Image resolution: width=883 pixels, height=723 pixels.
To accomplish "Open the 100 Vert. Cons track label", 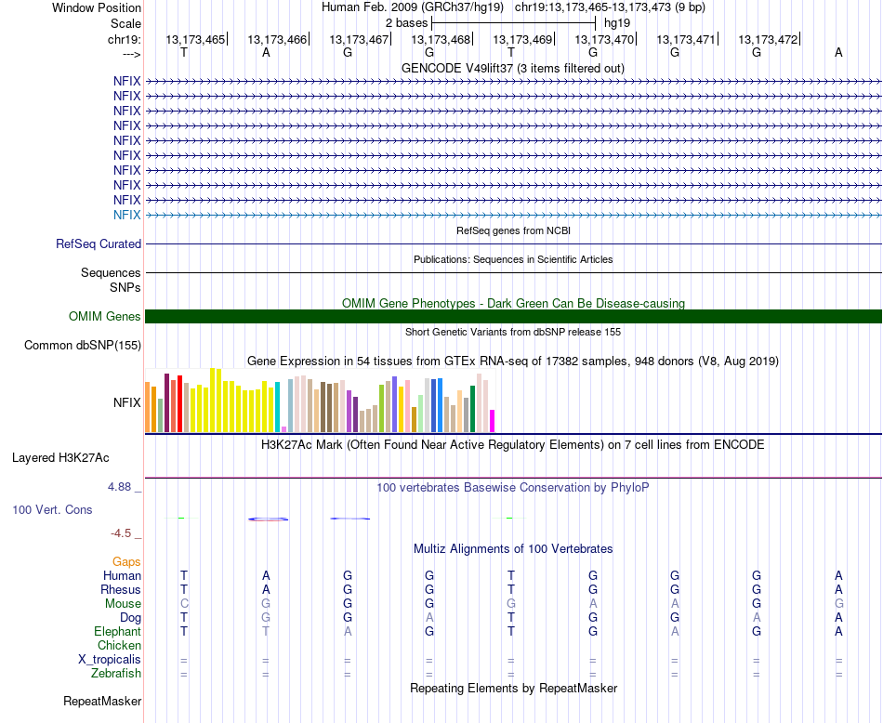I will [52, 509].
